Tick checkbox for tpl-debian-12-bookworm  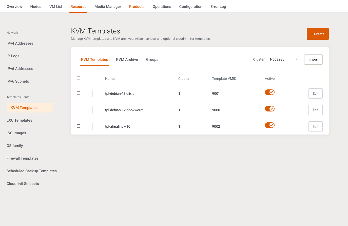point(79,110)
